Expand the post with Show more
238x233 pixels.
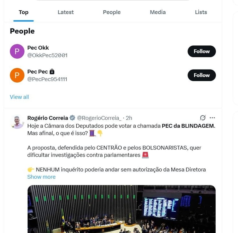(x=41, y=177)
